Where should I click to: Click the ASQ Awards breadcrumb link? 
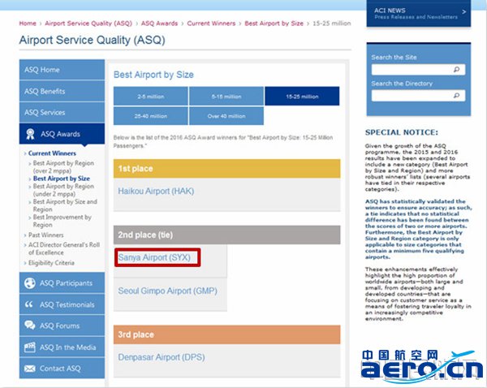click(159, 24)
